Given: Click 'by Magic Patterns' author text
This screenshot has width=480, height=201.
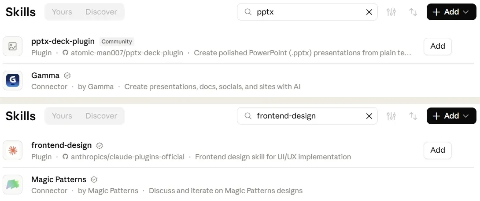Looking at the screenshot, I should 108,190.
